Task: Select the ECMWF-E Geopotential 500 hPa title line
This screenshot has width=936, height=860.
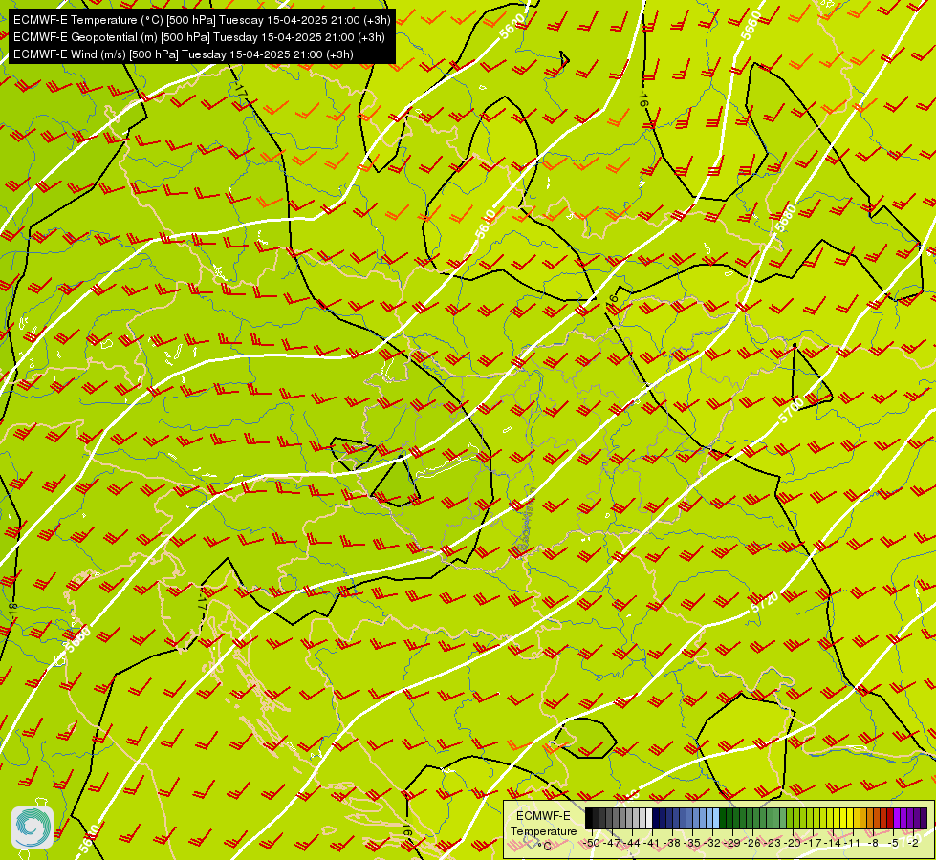Action: [199, 37]
